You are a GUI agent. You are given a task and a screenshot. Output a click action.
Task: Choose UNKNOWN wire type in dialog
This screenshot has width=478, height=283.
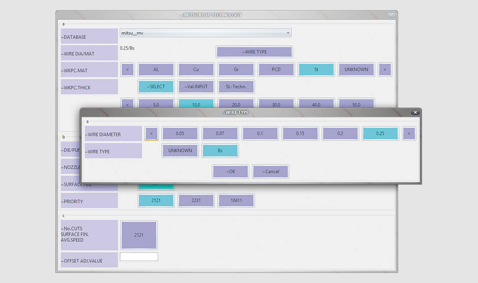180,151
